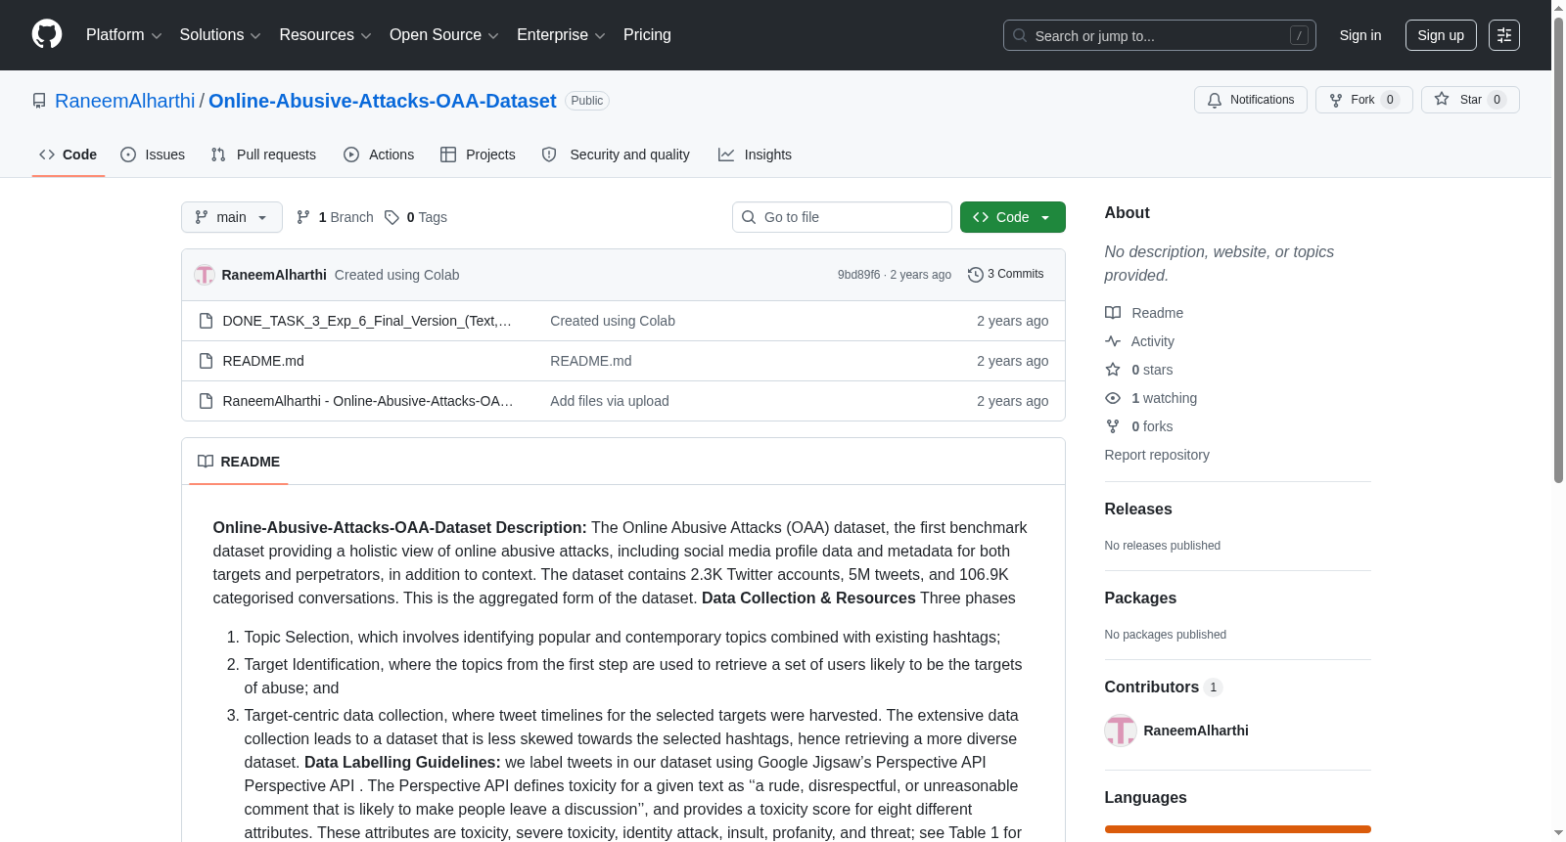Open the Code tab

[x=69, y=155]
